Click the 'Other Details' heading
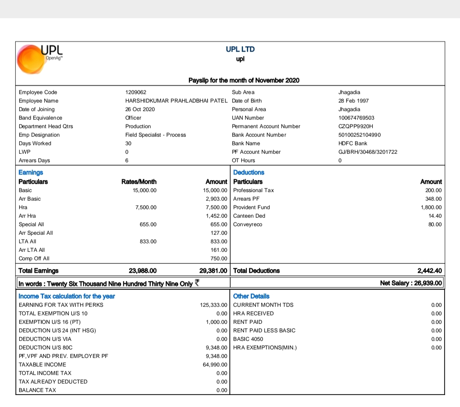460x407 pixels. 252,296
